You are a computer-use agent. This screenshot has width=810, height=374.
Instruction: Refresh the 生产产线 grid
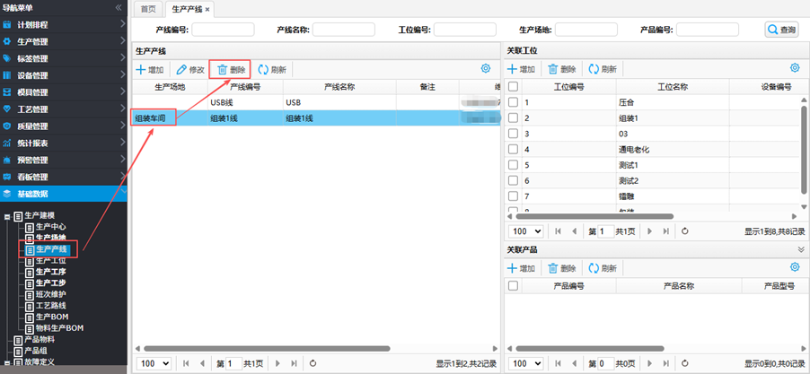[x=272, y=70]
